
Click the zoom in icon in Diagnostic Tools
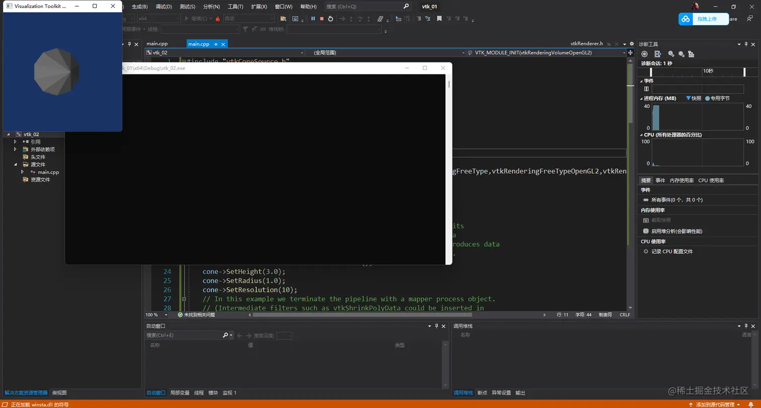click(x=671, y=54)
